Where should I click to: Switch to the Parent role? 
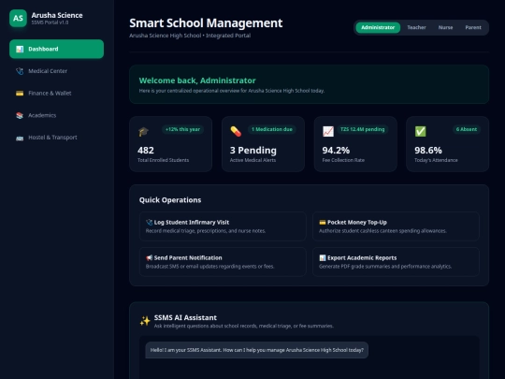[473, 28]
